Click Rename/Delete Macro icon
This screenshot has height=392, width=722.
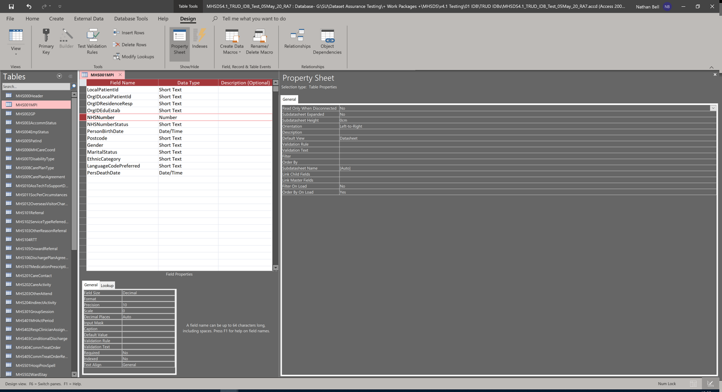[259, 42]
